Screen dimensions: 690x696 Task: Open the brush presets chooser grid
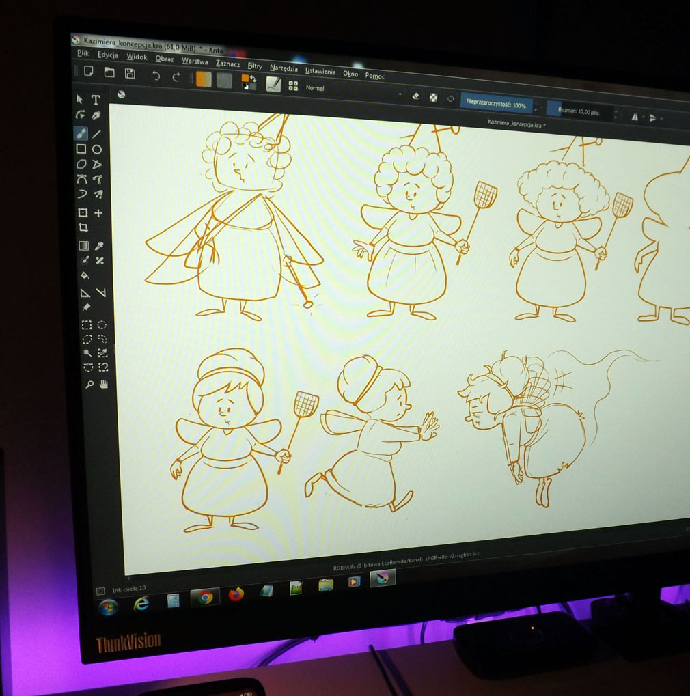coord(293,86)
